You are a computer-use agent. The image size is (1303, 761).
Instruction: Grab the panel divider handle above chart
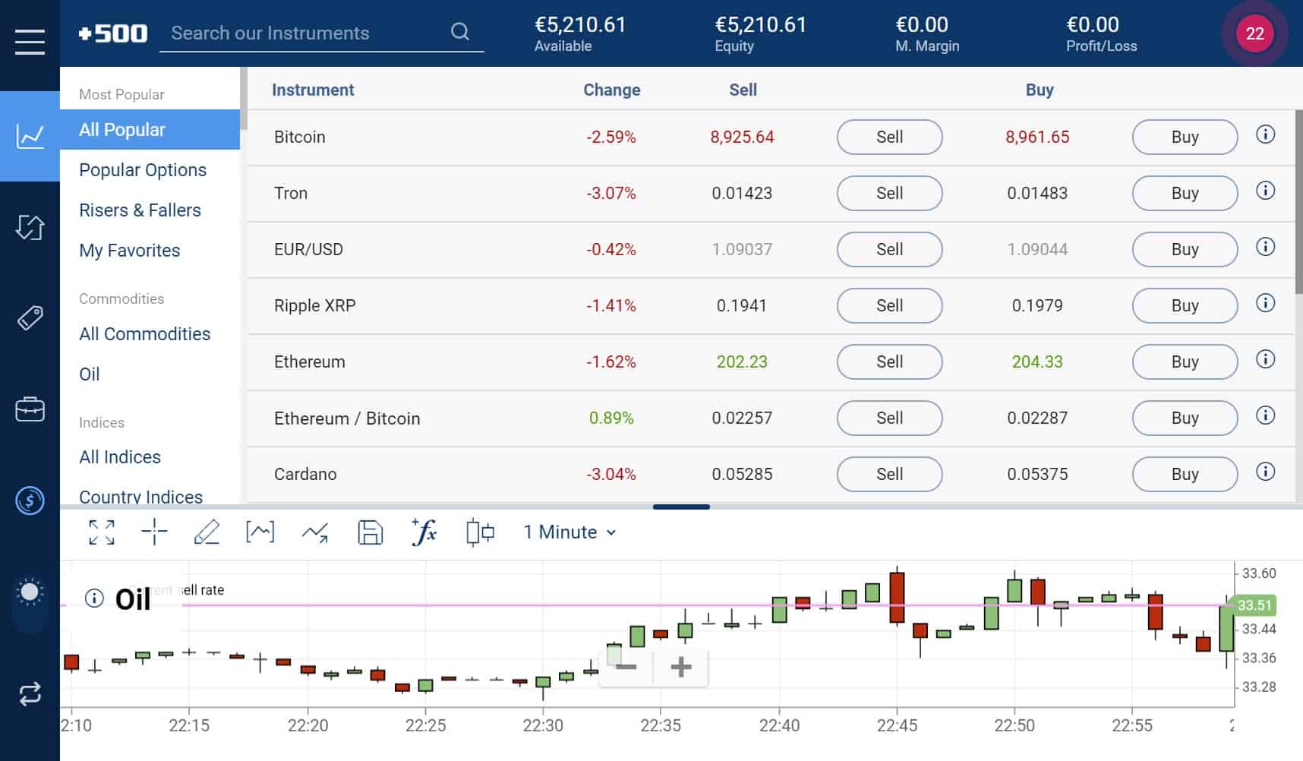coord(681,507)
